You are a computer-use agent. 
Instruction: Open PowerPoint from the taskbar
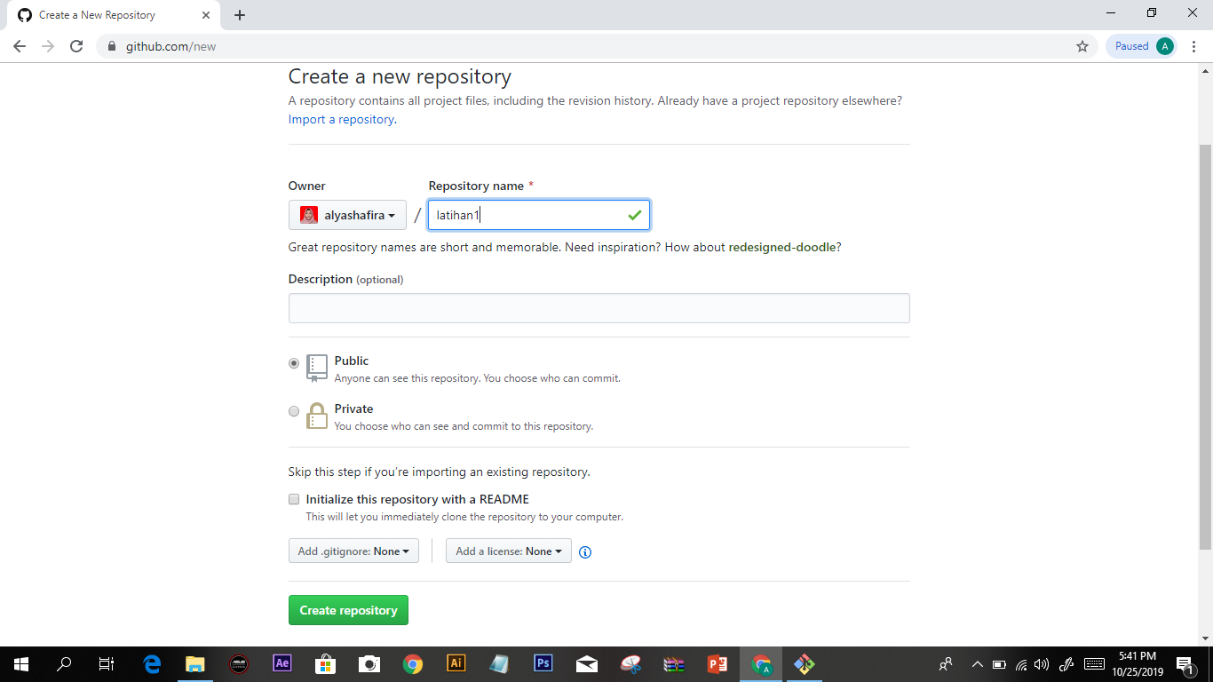tap(717, 663)
